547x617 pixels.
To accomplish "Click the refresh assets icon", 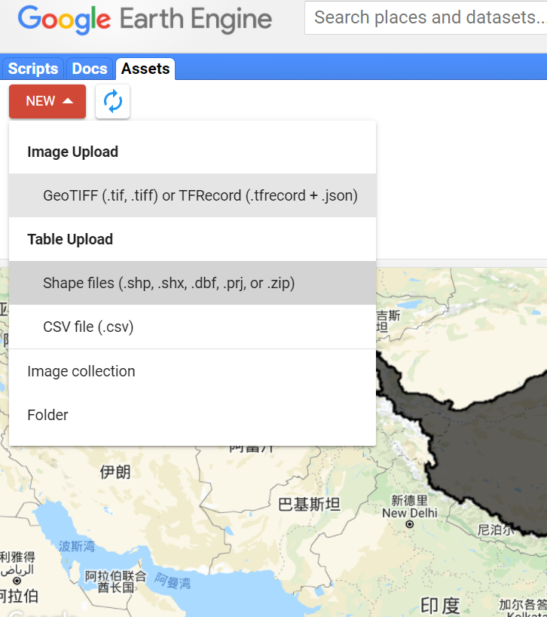I will (112, 101).
